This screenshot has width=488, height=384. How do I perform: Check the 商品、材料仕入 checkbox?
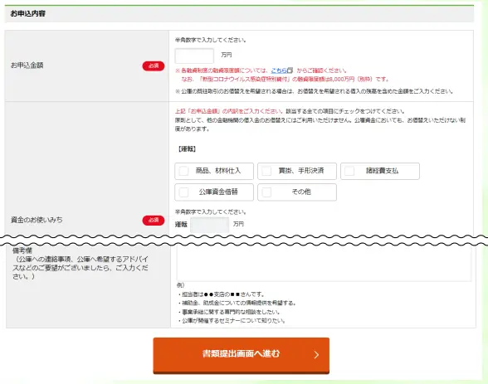point(183,171)
